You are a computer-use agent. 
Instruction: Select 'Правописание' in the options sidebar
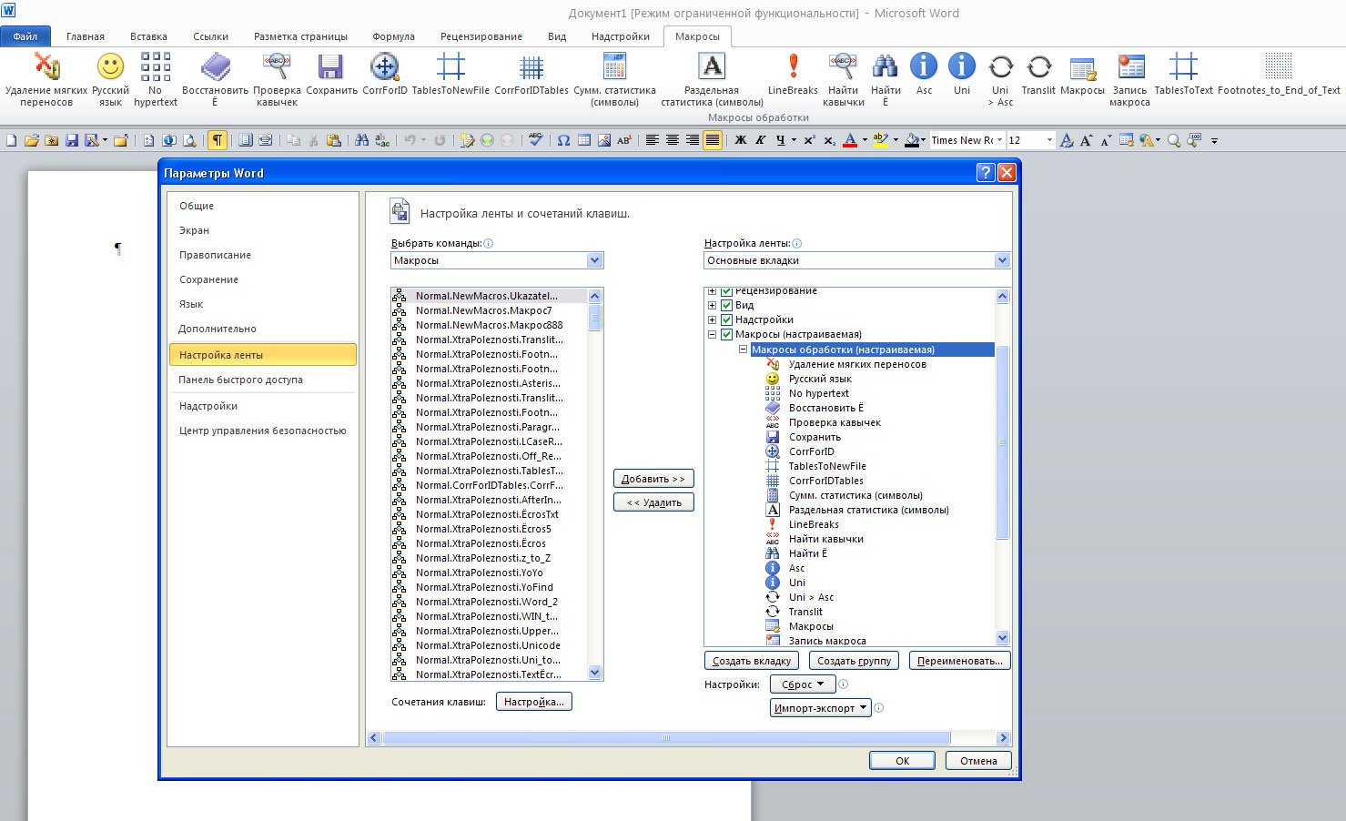pyautogui.click(x=263, y=255)
